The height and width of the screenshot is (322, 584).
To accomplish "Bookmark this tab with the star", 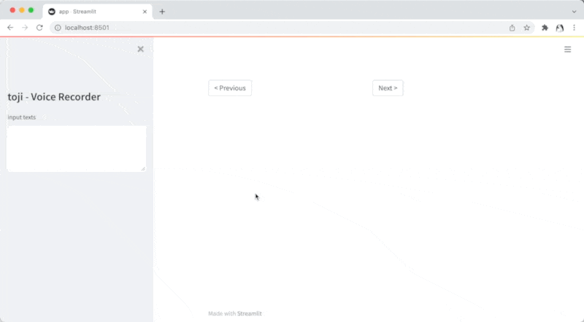I will click(x=526, y=28).
